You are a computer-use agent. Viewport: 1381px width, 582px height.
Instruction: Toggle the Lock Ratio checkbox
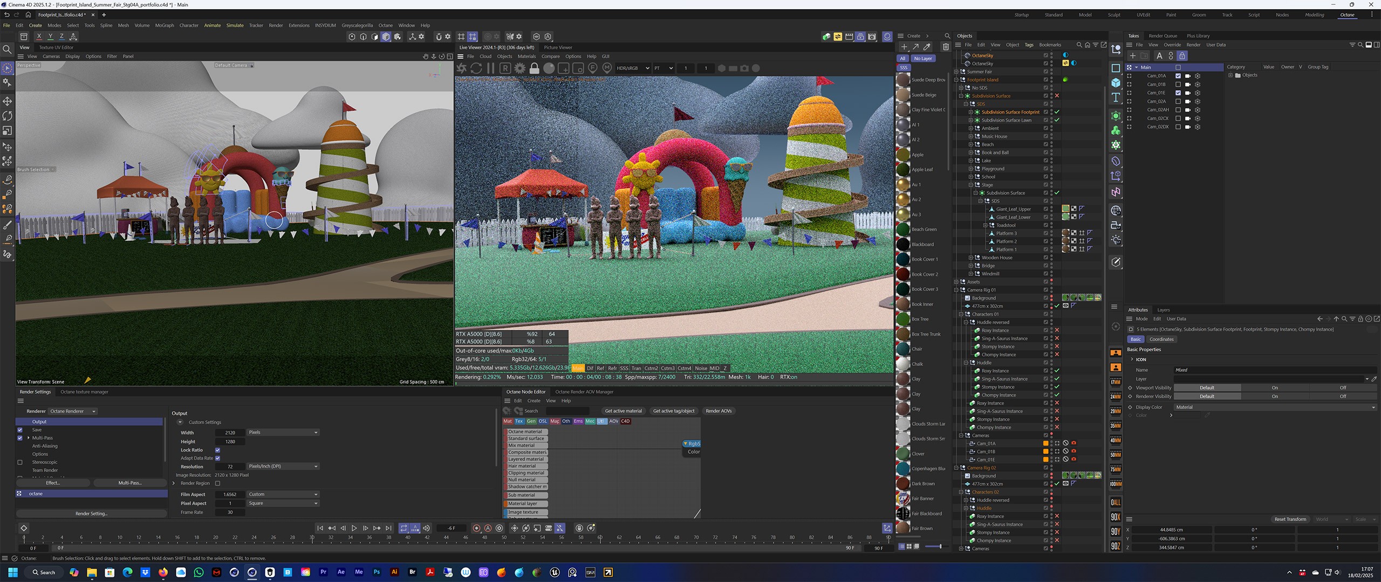217,450
